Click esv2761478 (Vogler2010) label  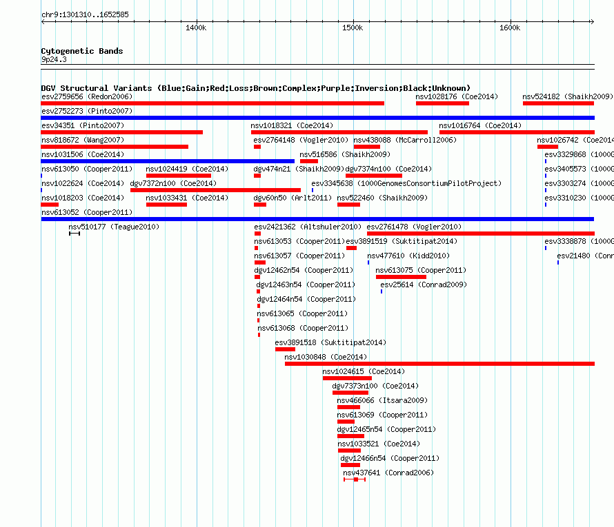(414, 227)
